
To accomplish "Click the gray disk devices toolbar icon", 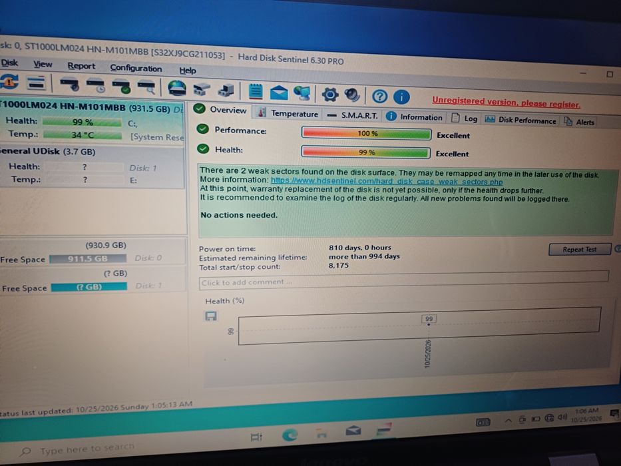I will click(202, 89).
